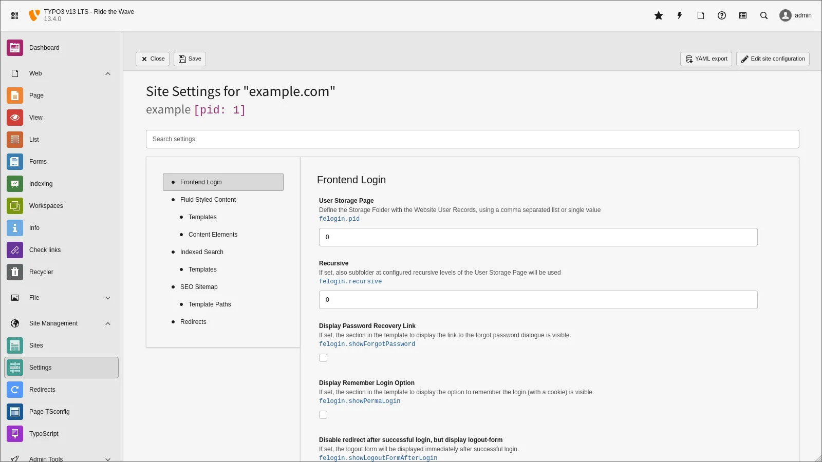
Task: Open the Indexing module
Action: click(41, 184)
